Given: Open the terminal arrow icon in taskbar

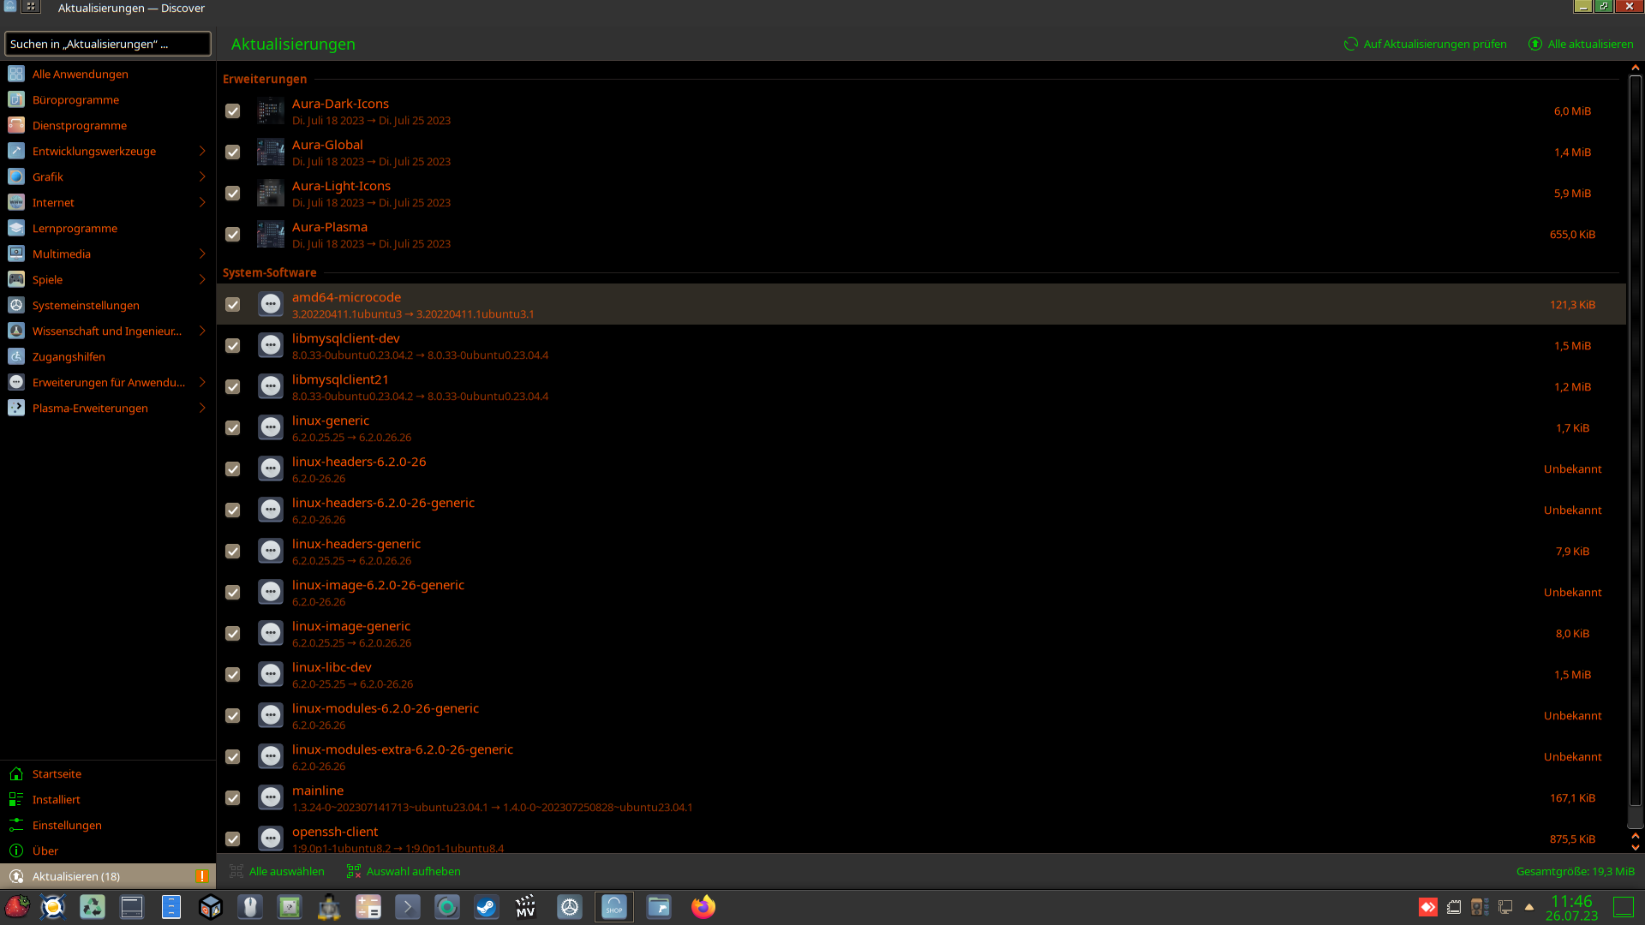Looking at the screenshot, I should [x=408, y=907].
